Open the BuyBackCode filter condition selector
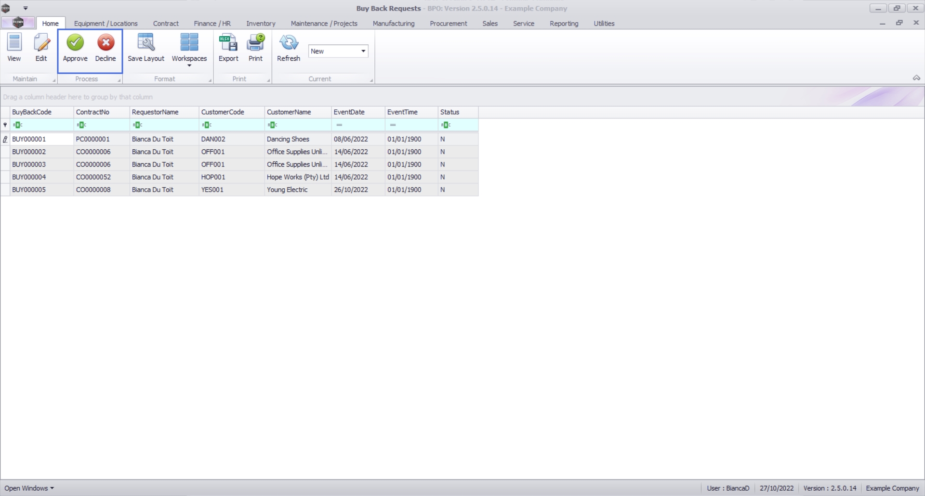Image resolution: width=925 pixels, height=496 pixels. [18, 125]
